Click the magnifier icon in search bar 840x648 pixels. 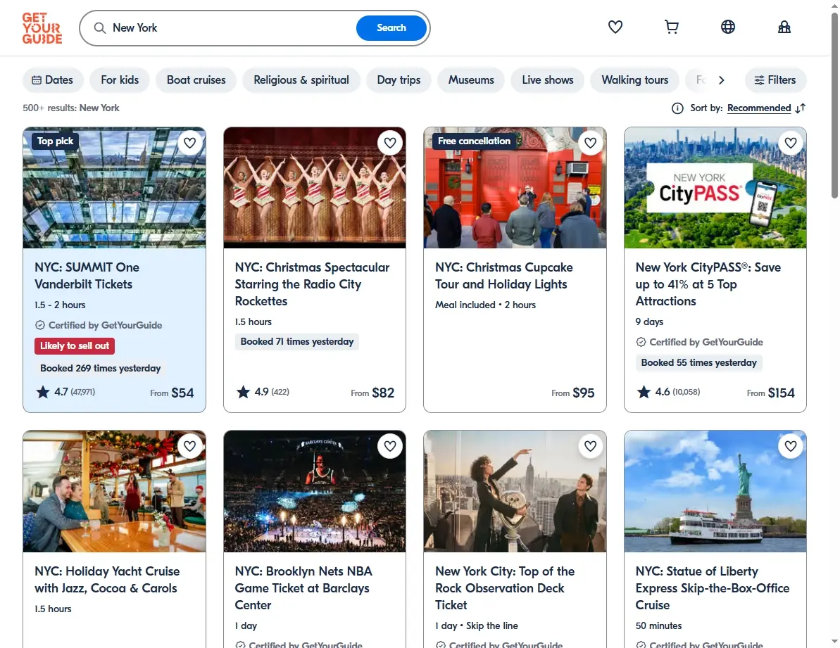click(100, 28)
